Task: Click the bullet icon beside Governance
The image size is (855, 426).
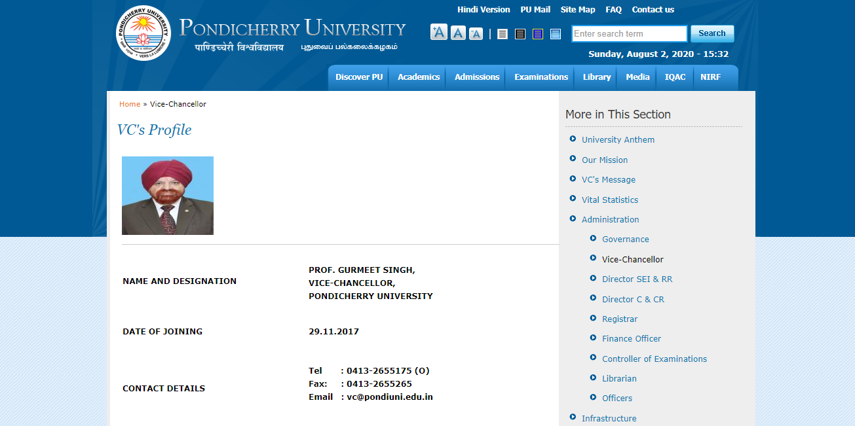Action: click(594, 238)
